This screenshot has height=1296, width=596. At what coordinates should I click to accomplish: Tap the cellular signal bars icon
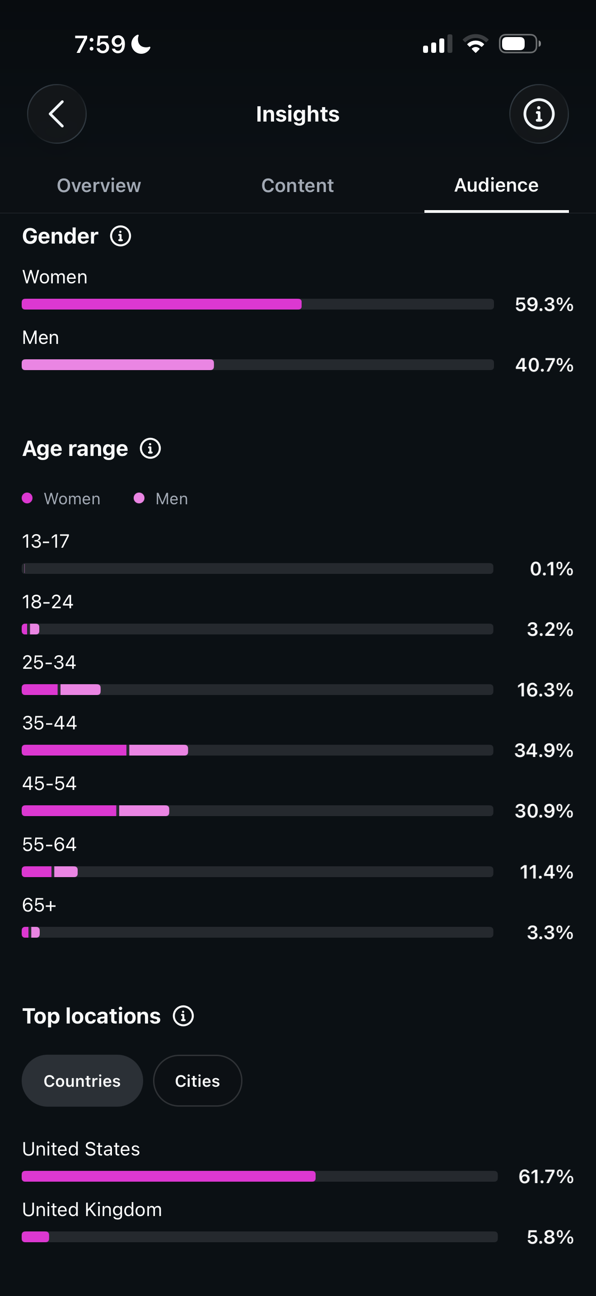(x=437, y=44)
